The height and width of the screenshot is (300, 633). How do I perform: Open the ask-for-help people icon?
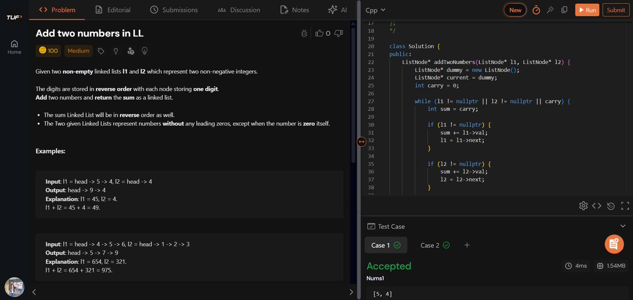(x=131, y=51)
